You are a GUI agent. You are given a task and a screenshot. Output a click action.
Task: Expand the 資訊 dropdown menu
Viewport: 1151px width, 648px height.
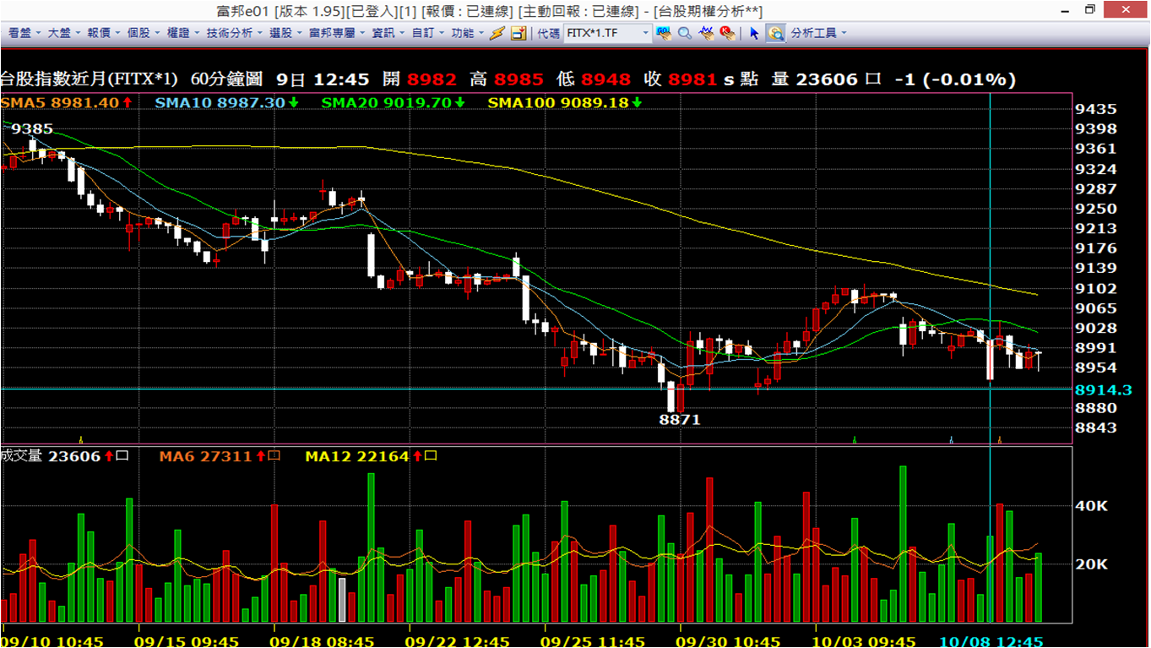tap(388, 33)
